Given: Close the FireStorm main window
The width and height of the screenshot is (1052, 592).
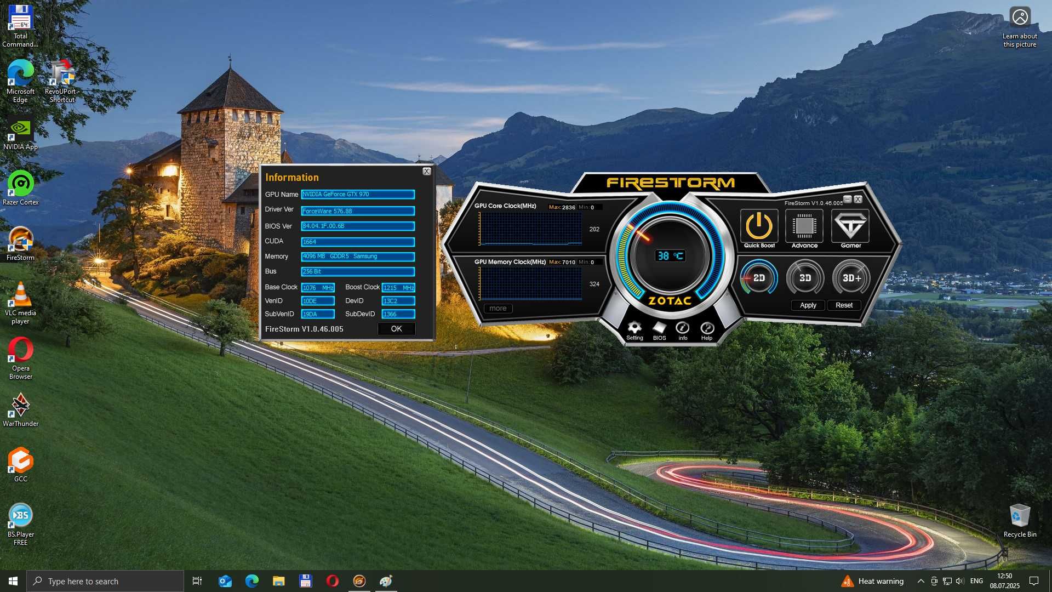Looking at the screenshot, I should (x=858, y=200).
